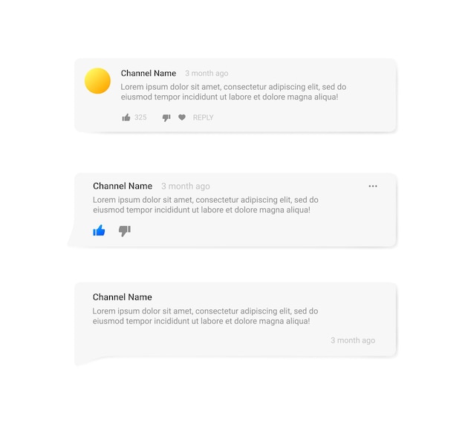Click the second comment's '3 month ago' timestamp

(x=186, y=187)
